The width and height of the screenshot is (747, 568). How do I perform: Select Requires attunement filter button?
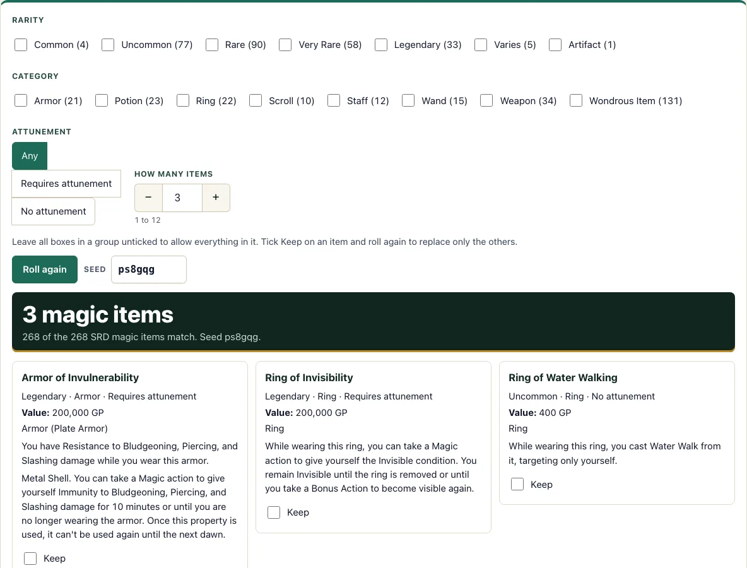(x=66, y=184)
